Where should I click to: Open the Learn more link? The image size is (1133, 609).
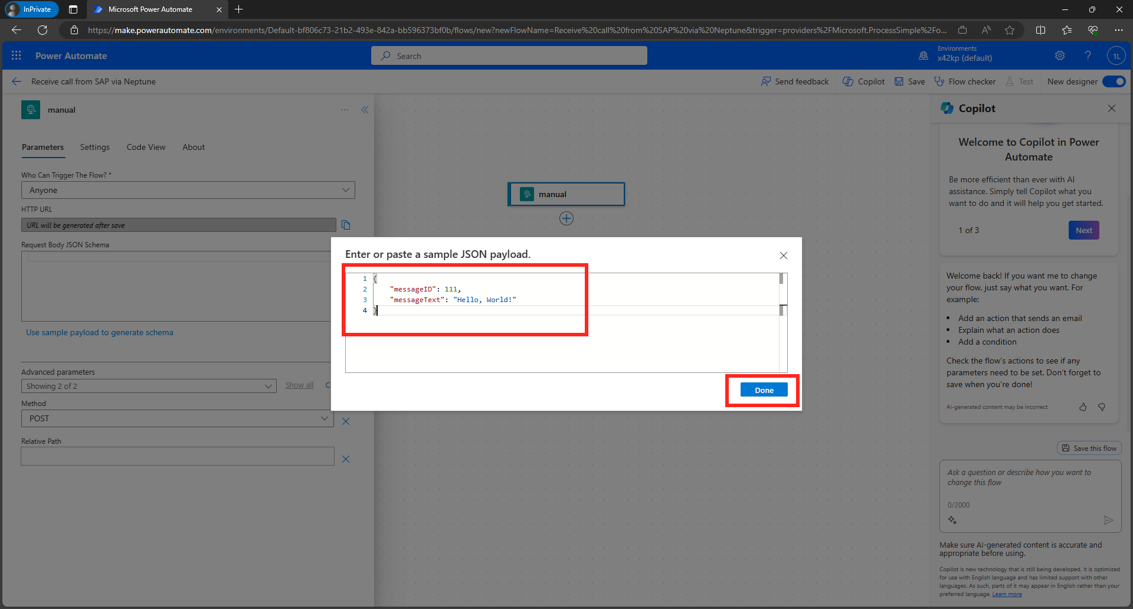tap(1007, 594)
